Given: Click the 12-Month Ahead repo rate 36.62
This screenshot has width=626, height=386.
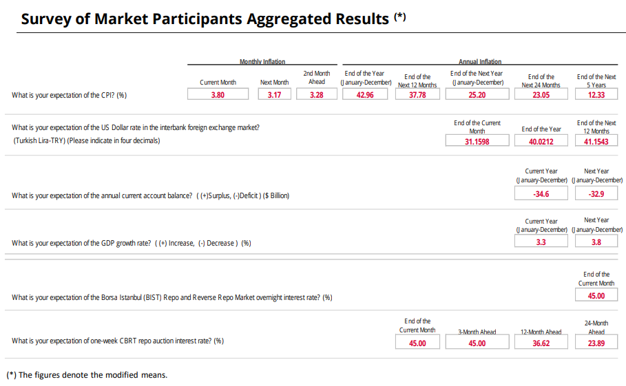Looking at the screenshot, I should [x=541, y=343].
